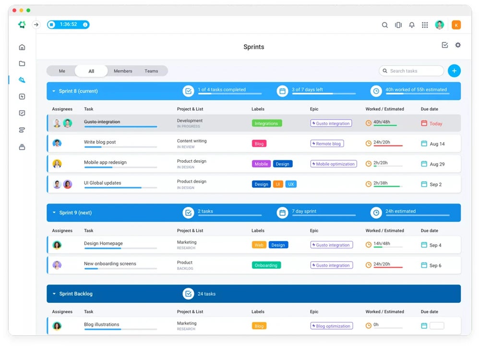Stop the running timer 1:36:52
The width and height of the screenshot is (480, 347).
click(51, 24)
